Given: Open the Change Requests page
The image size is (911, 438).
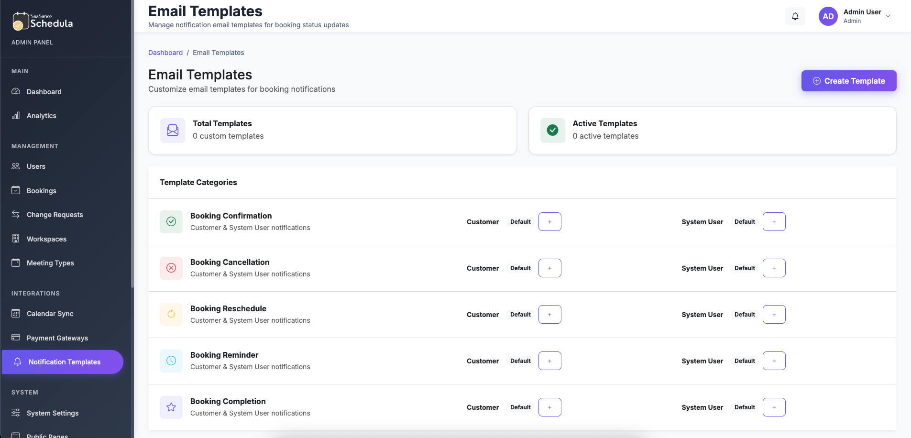Looking at the screenshot, I should click(x=55, y=214).
